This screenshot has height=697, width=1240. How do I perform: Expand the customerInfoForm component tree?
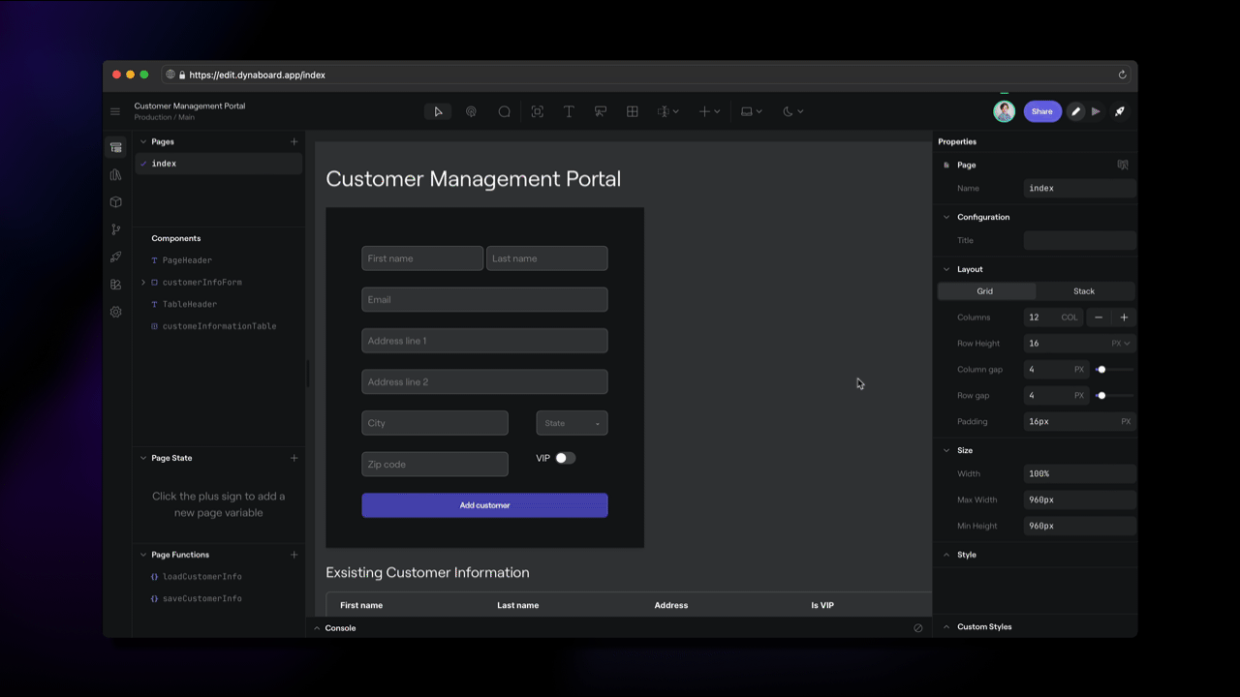[142, 282]
